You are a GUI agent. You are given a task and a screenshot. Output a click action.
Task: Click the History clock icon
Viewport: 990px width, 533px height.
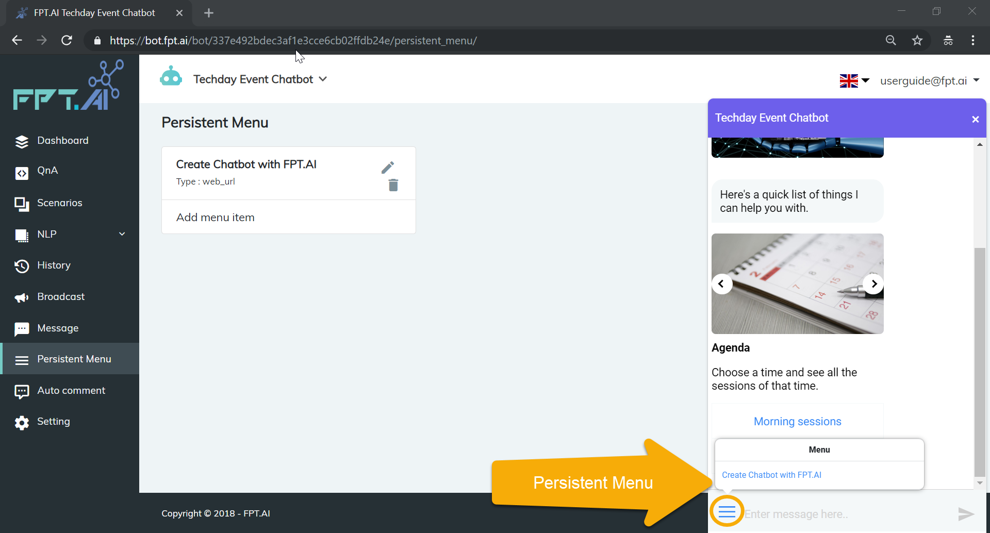click(x=22, y=266)
